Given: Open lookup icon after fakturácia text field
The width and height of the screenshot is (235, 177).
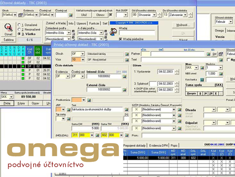Looking at the screenshot, I should [x=126, y=110].
